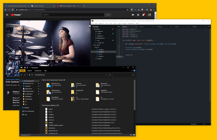Open the Поделиться ribbon tab in Explorer

(38, 71)
